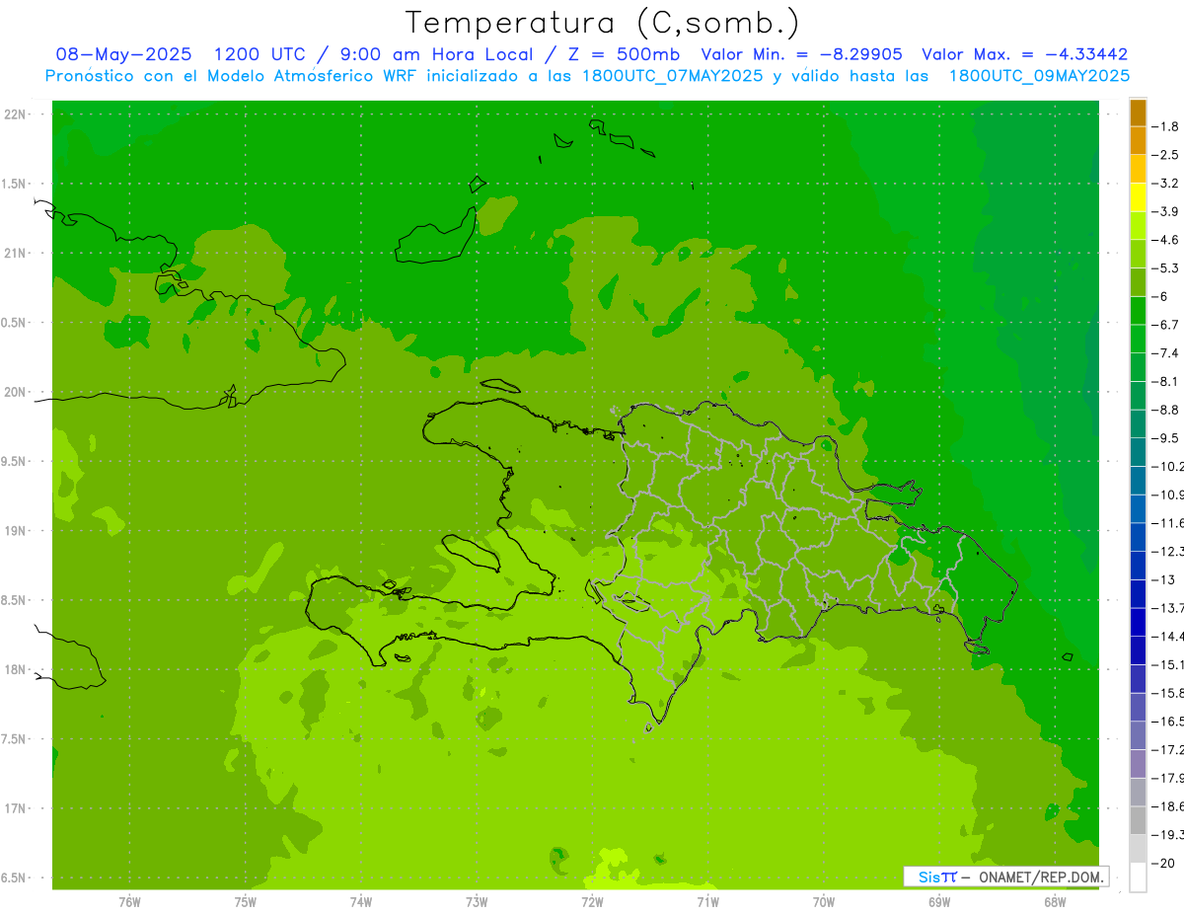Click the '75W' longitude label
1184x915 pixels.
click(x=245, y=902)
